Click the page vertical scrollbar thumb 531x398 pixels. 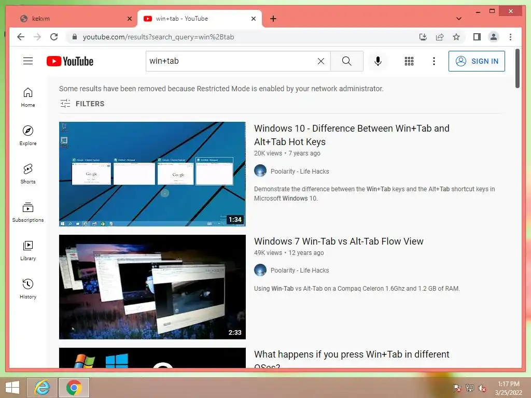(x=518, y=68)
